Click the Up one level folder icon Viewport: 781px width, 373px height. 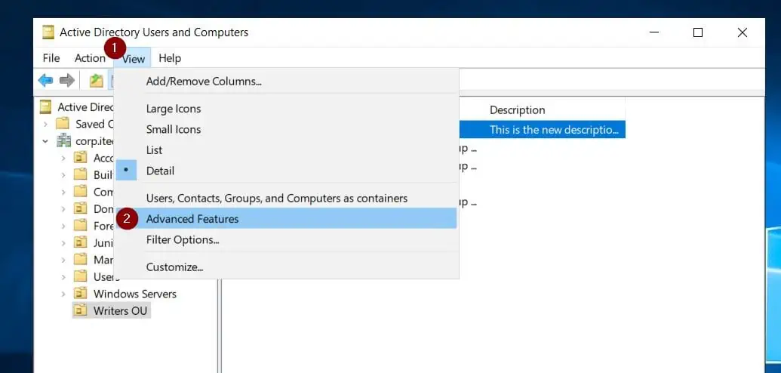coord(96,80)
